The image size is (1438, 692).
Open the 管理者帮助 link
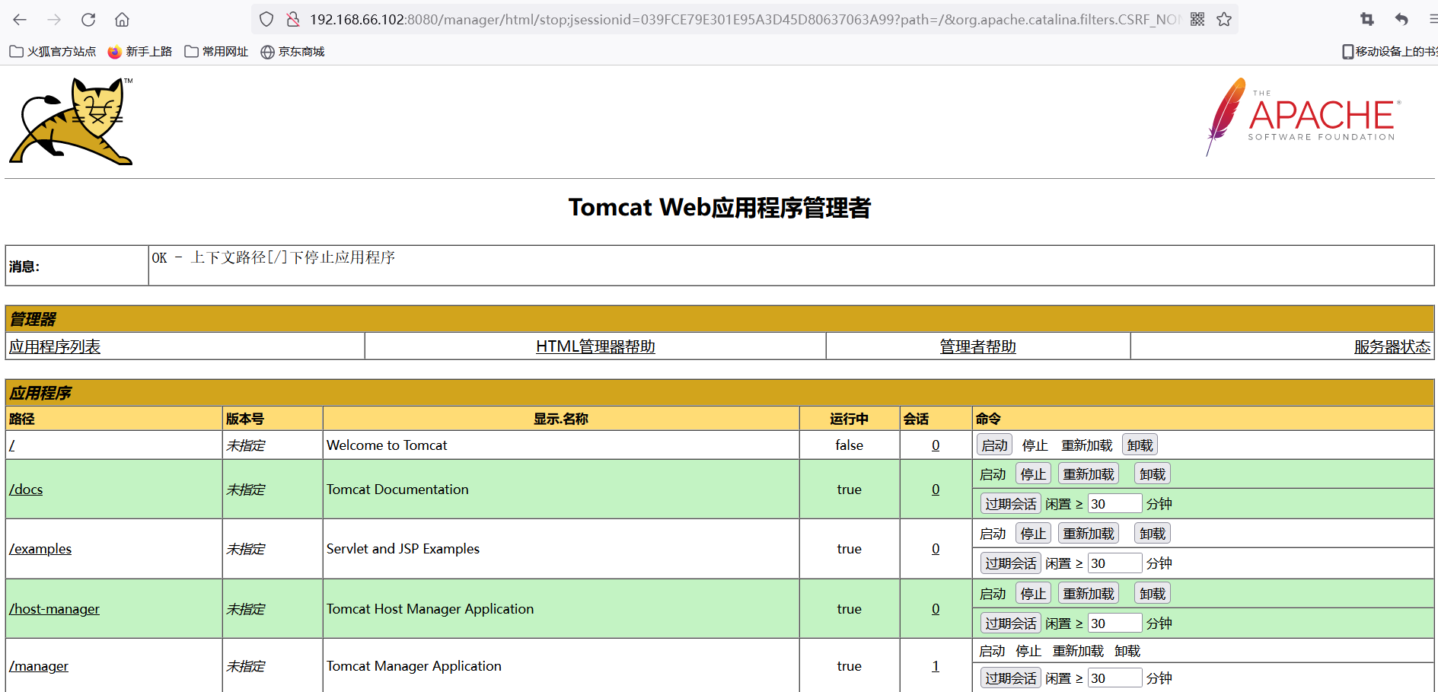click(978, 347)
